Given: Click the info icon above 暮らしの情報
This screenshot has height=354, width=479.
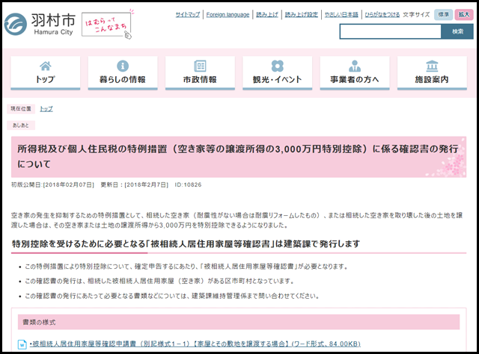Looking at the screenshot, I should click(x=123, y=66).
